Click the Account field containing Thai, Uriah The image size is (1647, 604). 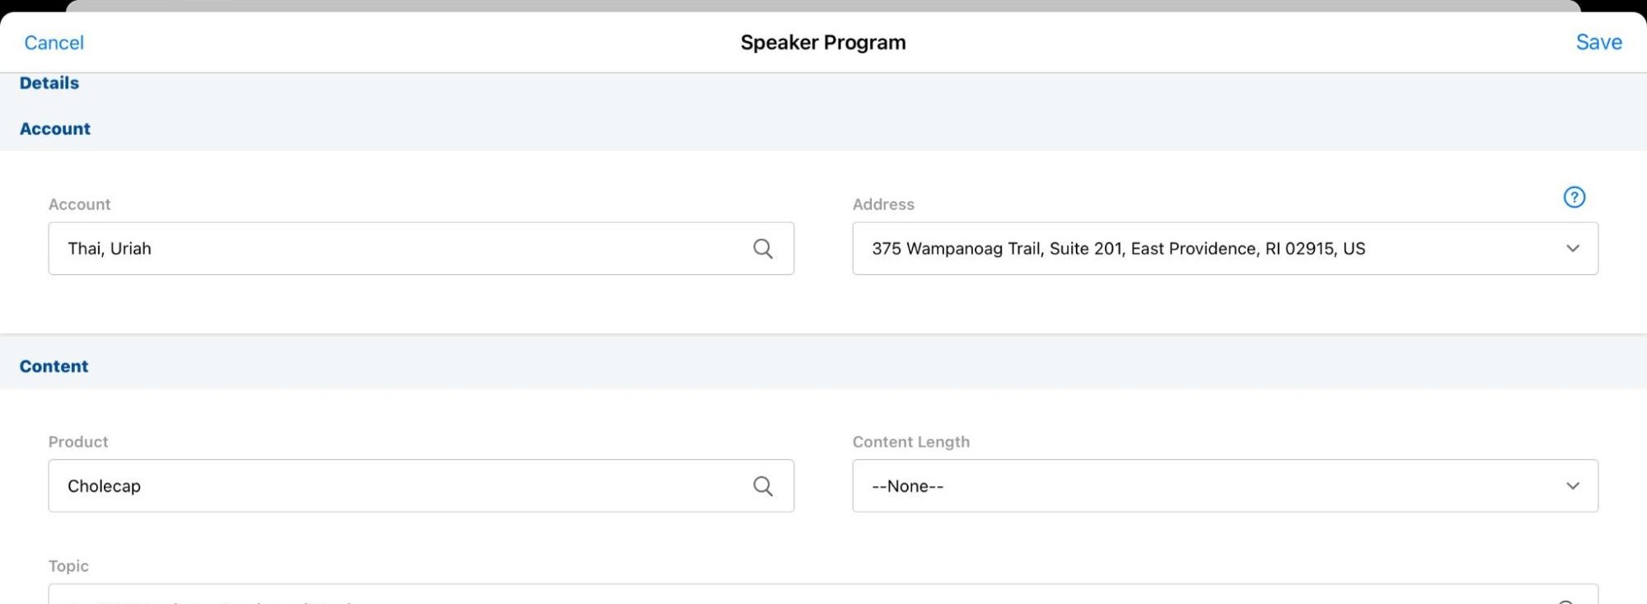[395, 249]
